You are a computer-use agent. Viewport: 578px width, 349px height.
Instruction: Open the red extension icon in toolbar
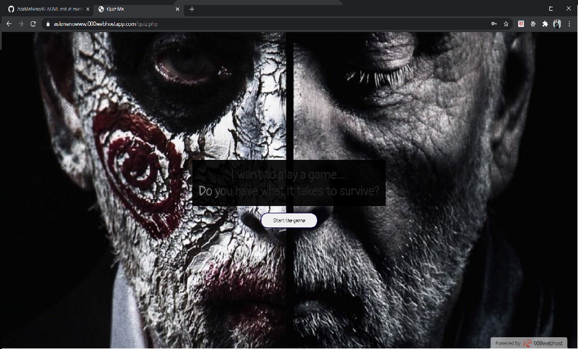point(521,24)
